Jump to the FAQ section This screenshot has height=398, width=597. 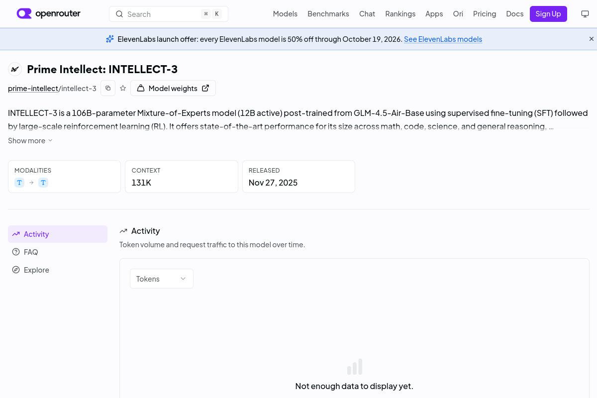[58, 252]
